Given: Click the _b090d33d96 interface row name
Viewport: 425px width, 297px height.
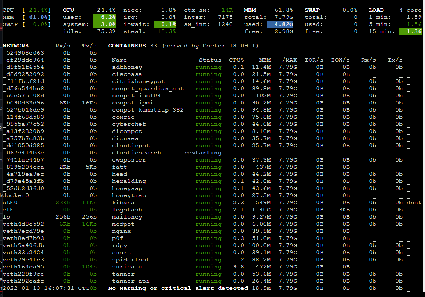Looking at the screenshot, I should (x=23, y=103).
